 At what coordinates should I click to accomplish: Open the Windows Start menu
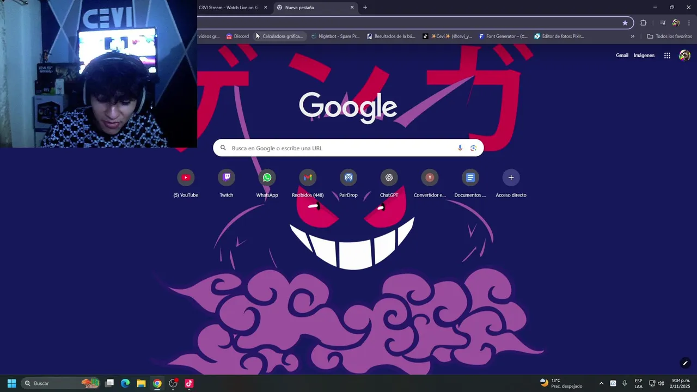[x=11, y=383]
